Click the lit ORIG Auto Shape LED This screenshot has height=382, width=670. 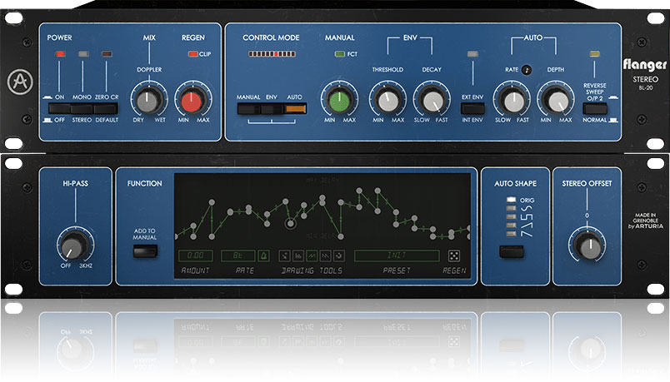click(511, 200)
